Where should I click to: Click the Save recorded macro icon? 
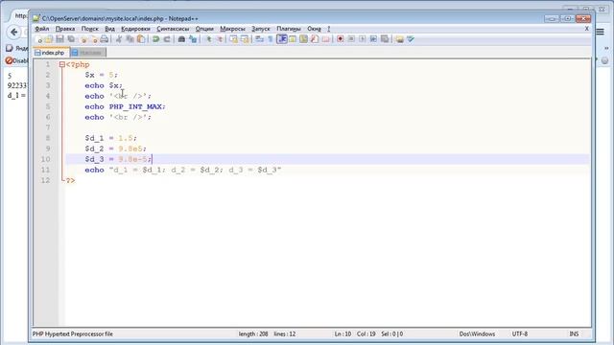pyautogui.click(x=385, y=39)
